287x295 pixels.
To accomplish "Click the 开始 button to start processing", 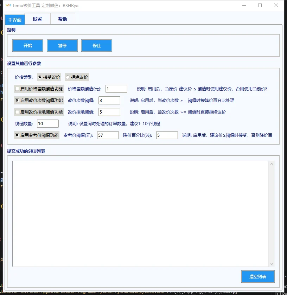I will point(27,45).
